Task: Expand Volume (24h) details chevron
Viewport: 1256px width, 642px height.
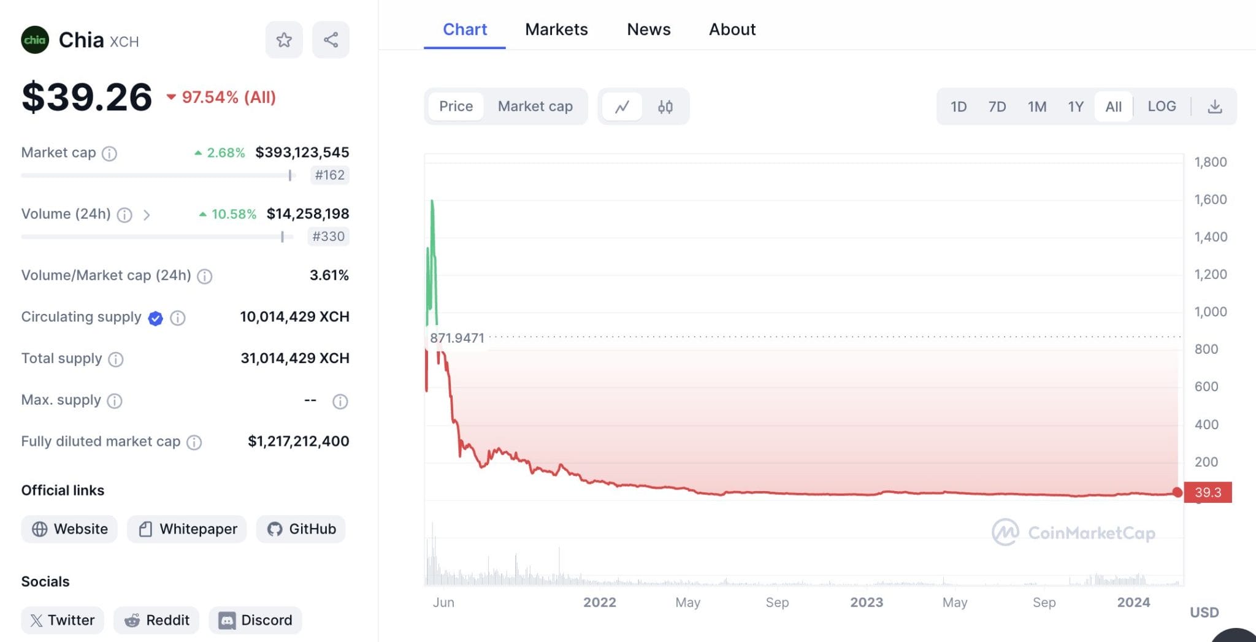Action: coord(147,215)
